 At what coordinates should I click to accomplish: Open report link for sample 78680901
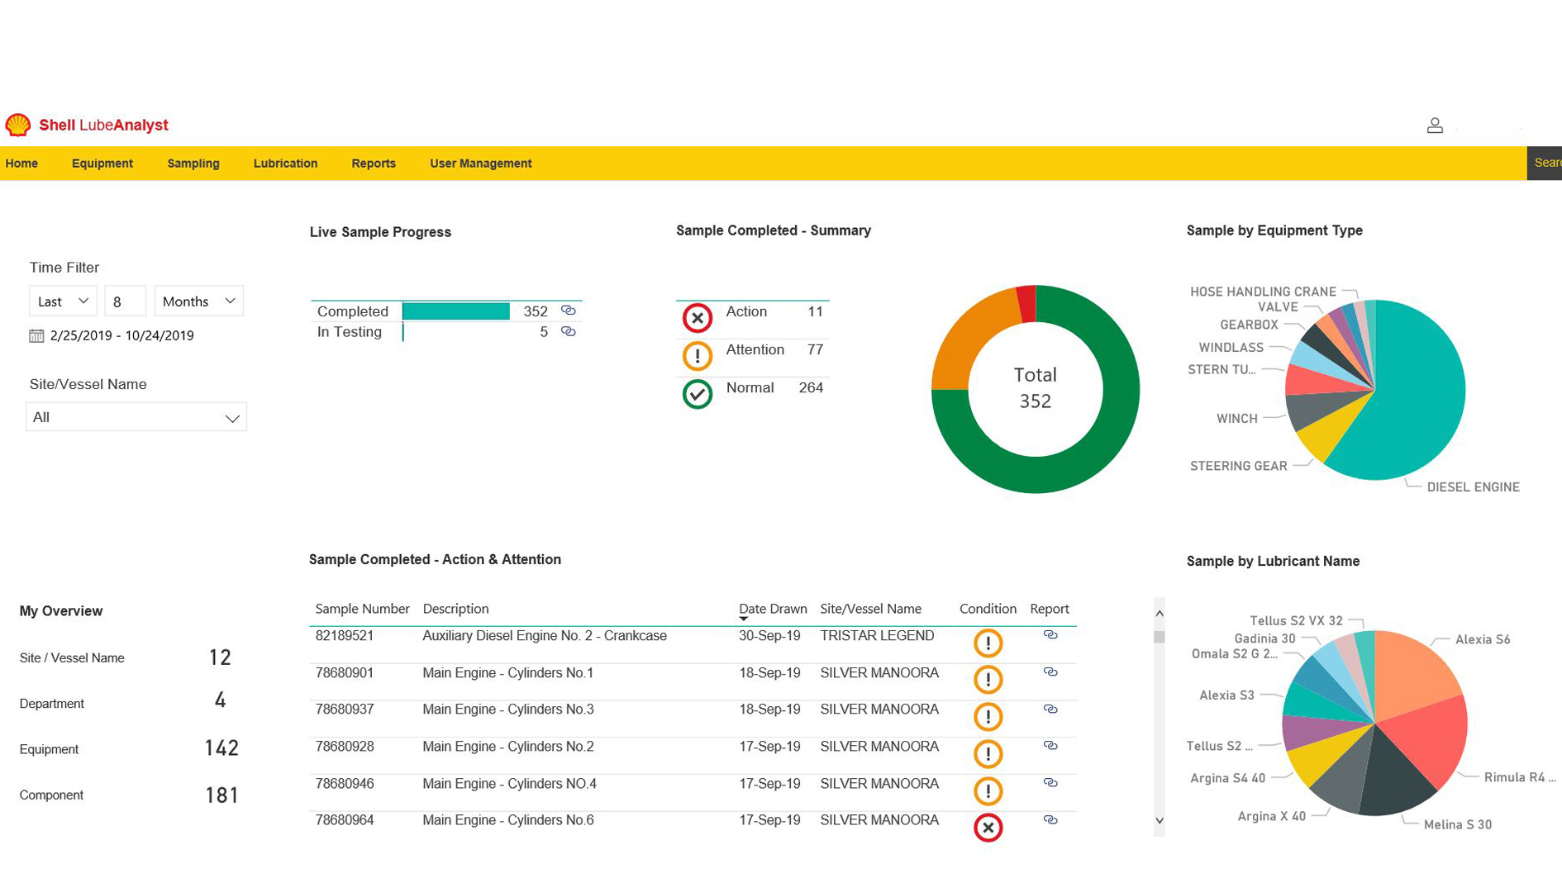[x=1050, y=672]
